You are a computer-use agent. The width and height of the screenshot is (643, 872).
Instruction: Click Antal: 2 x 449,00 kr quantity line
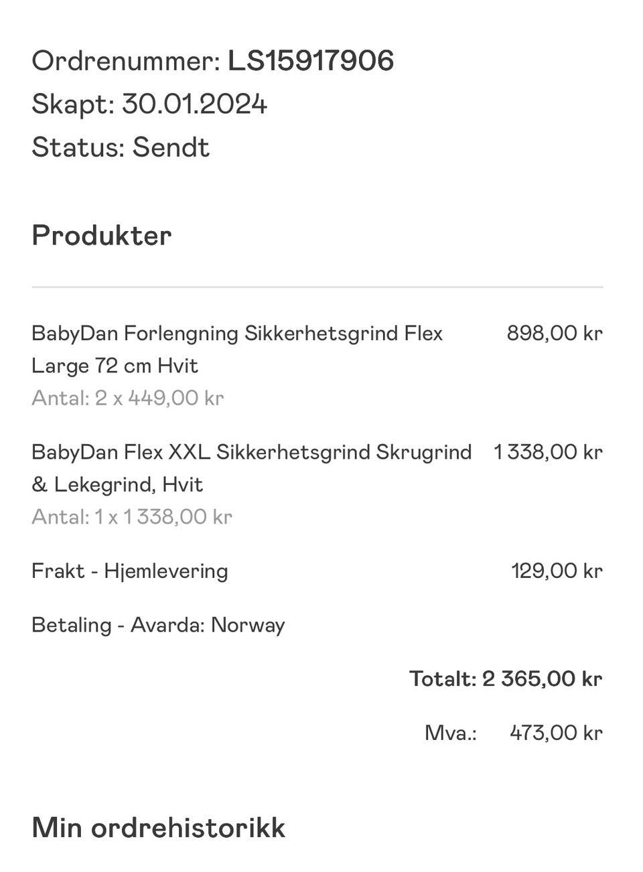click(127, 398)
